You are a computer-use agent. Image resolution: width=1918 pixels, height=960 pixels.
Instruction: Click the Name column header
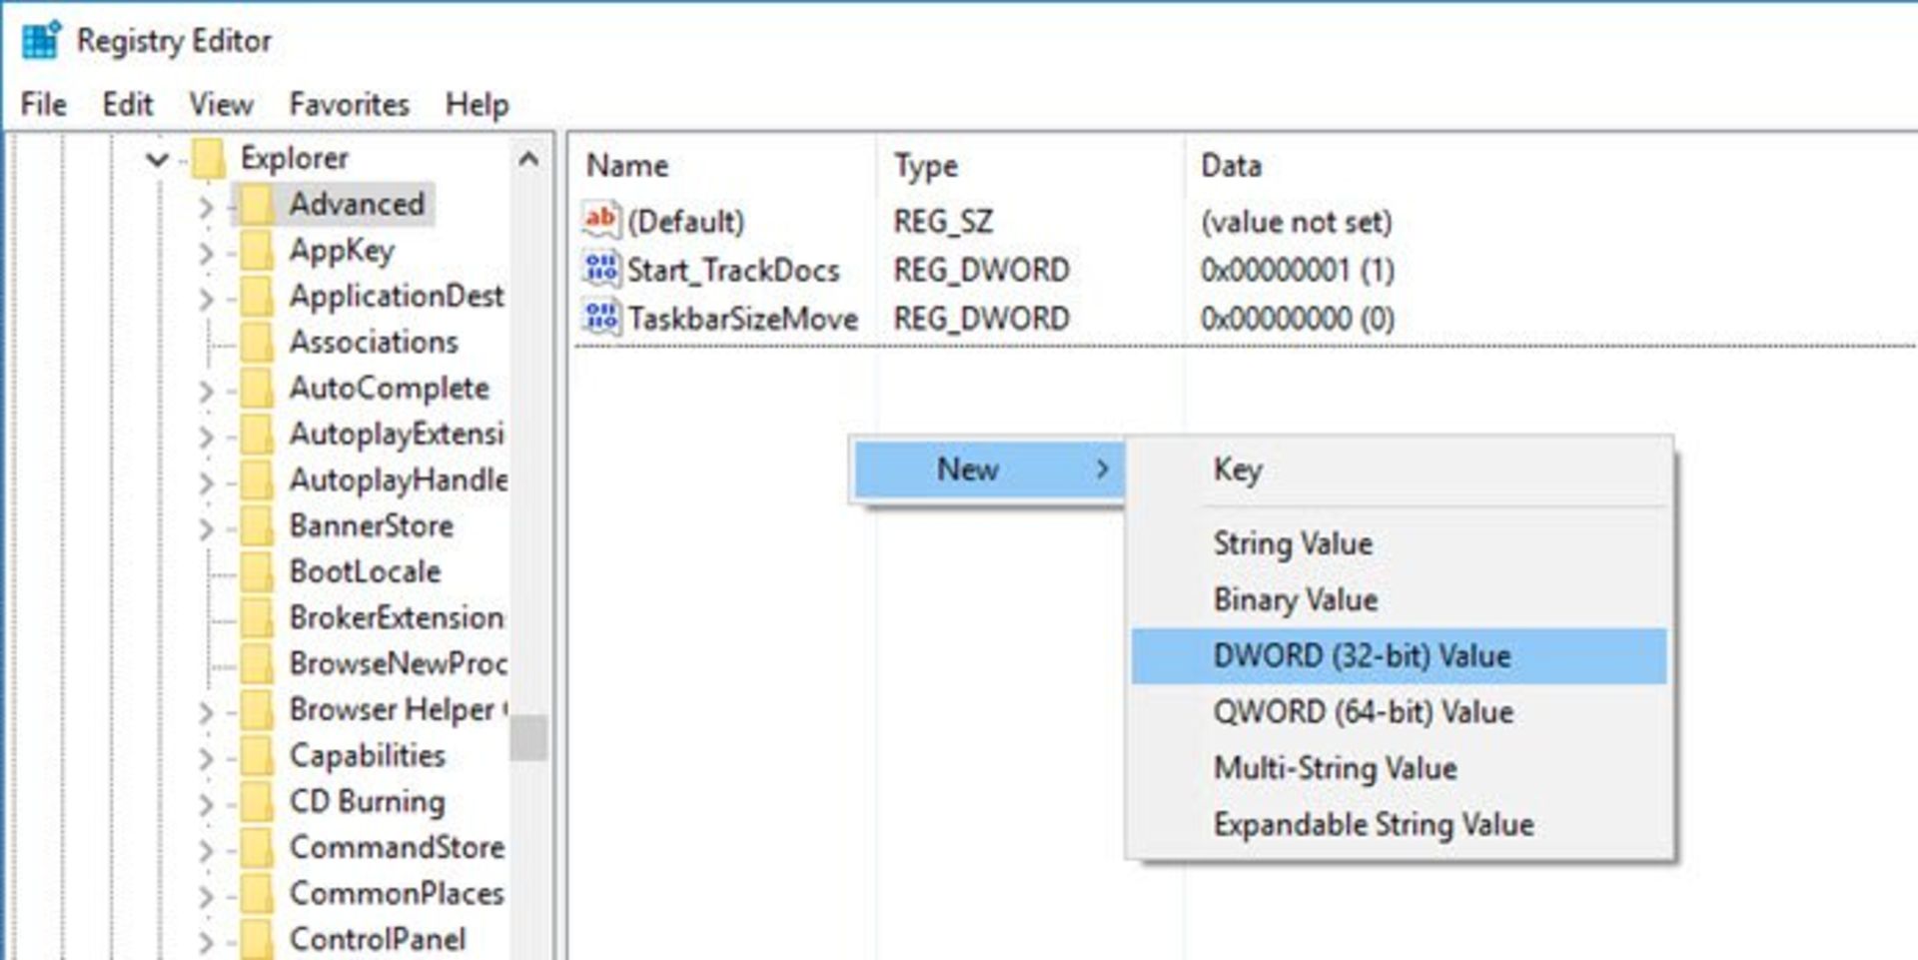723,165
